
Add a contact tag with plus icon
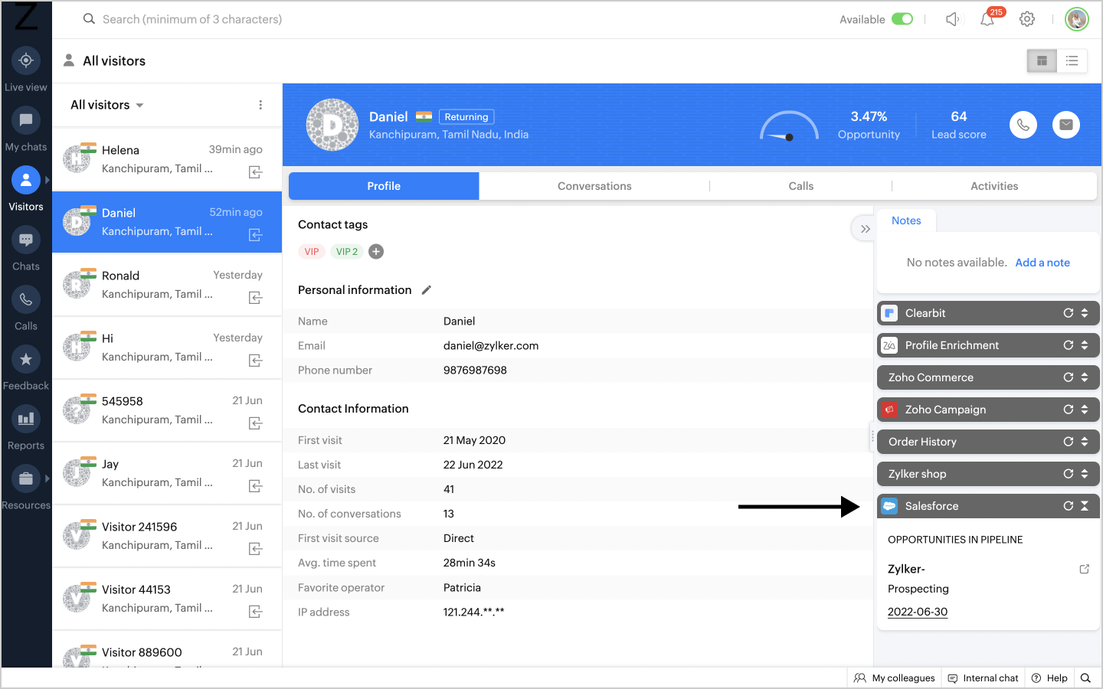(376, 252)
